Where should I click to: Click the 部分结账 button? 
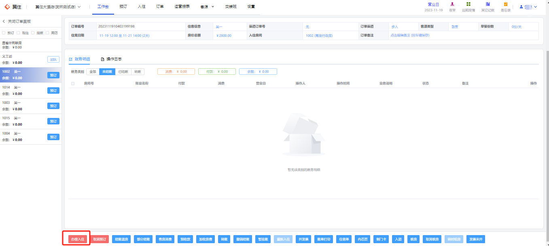click(x=143, y=239)
